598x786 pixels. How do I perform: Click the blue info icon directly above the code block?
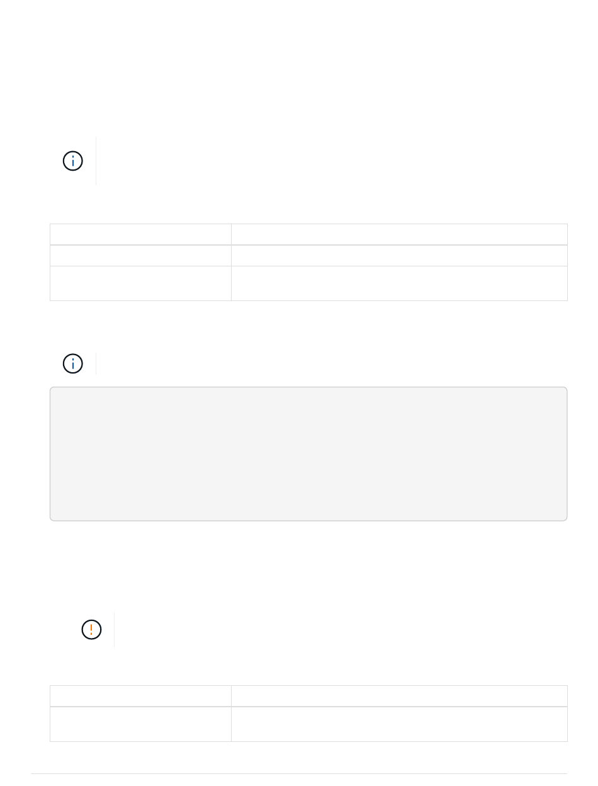[73, 363]
